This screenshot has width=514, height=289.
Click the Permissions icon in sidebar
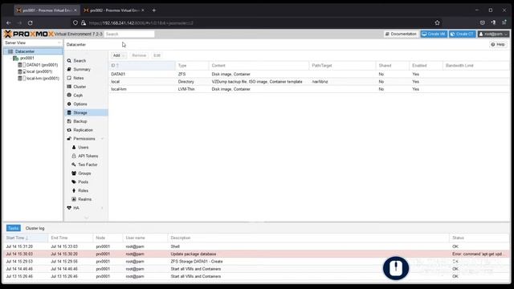click(69, 139)
